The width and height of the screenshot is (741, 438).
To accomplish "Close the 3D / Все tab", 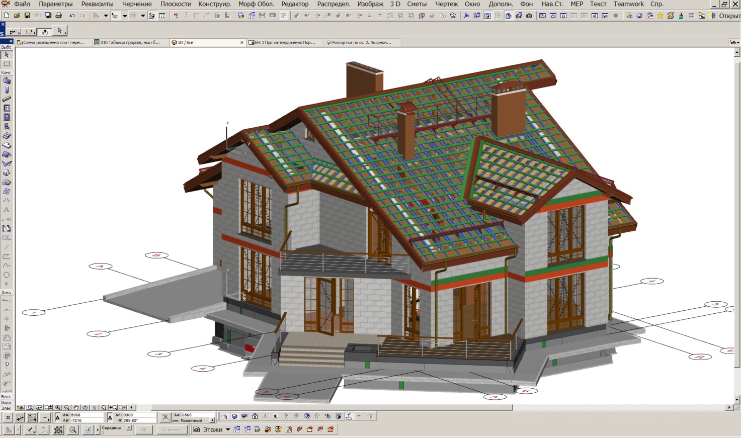I will 242,43.
